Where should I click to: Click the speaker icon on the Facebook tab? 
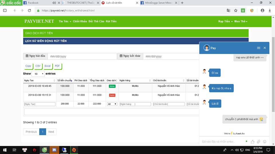[x=54, y=3]
